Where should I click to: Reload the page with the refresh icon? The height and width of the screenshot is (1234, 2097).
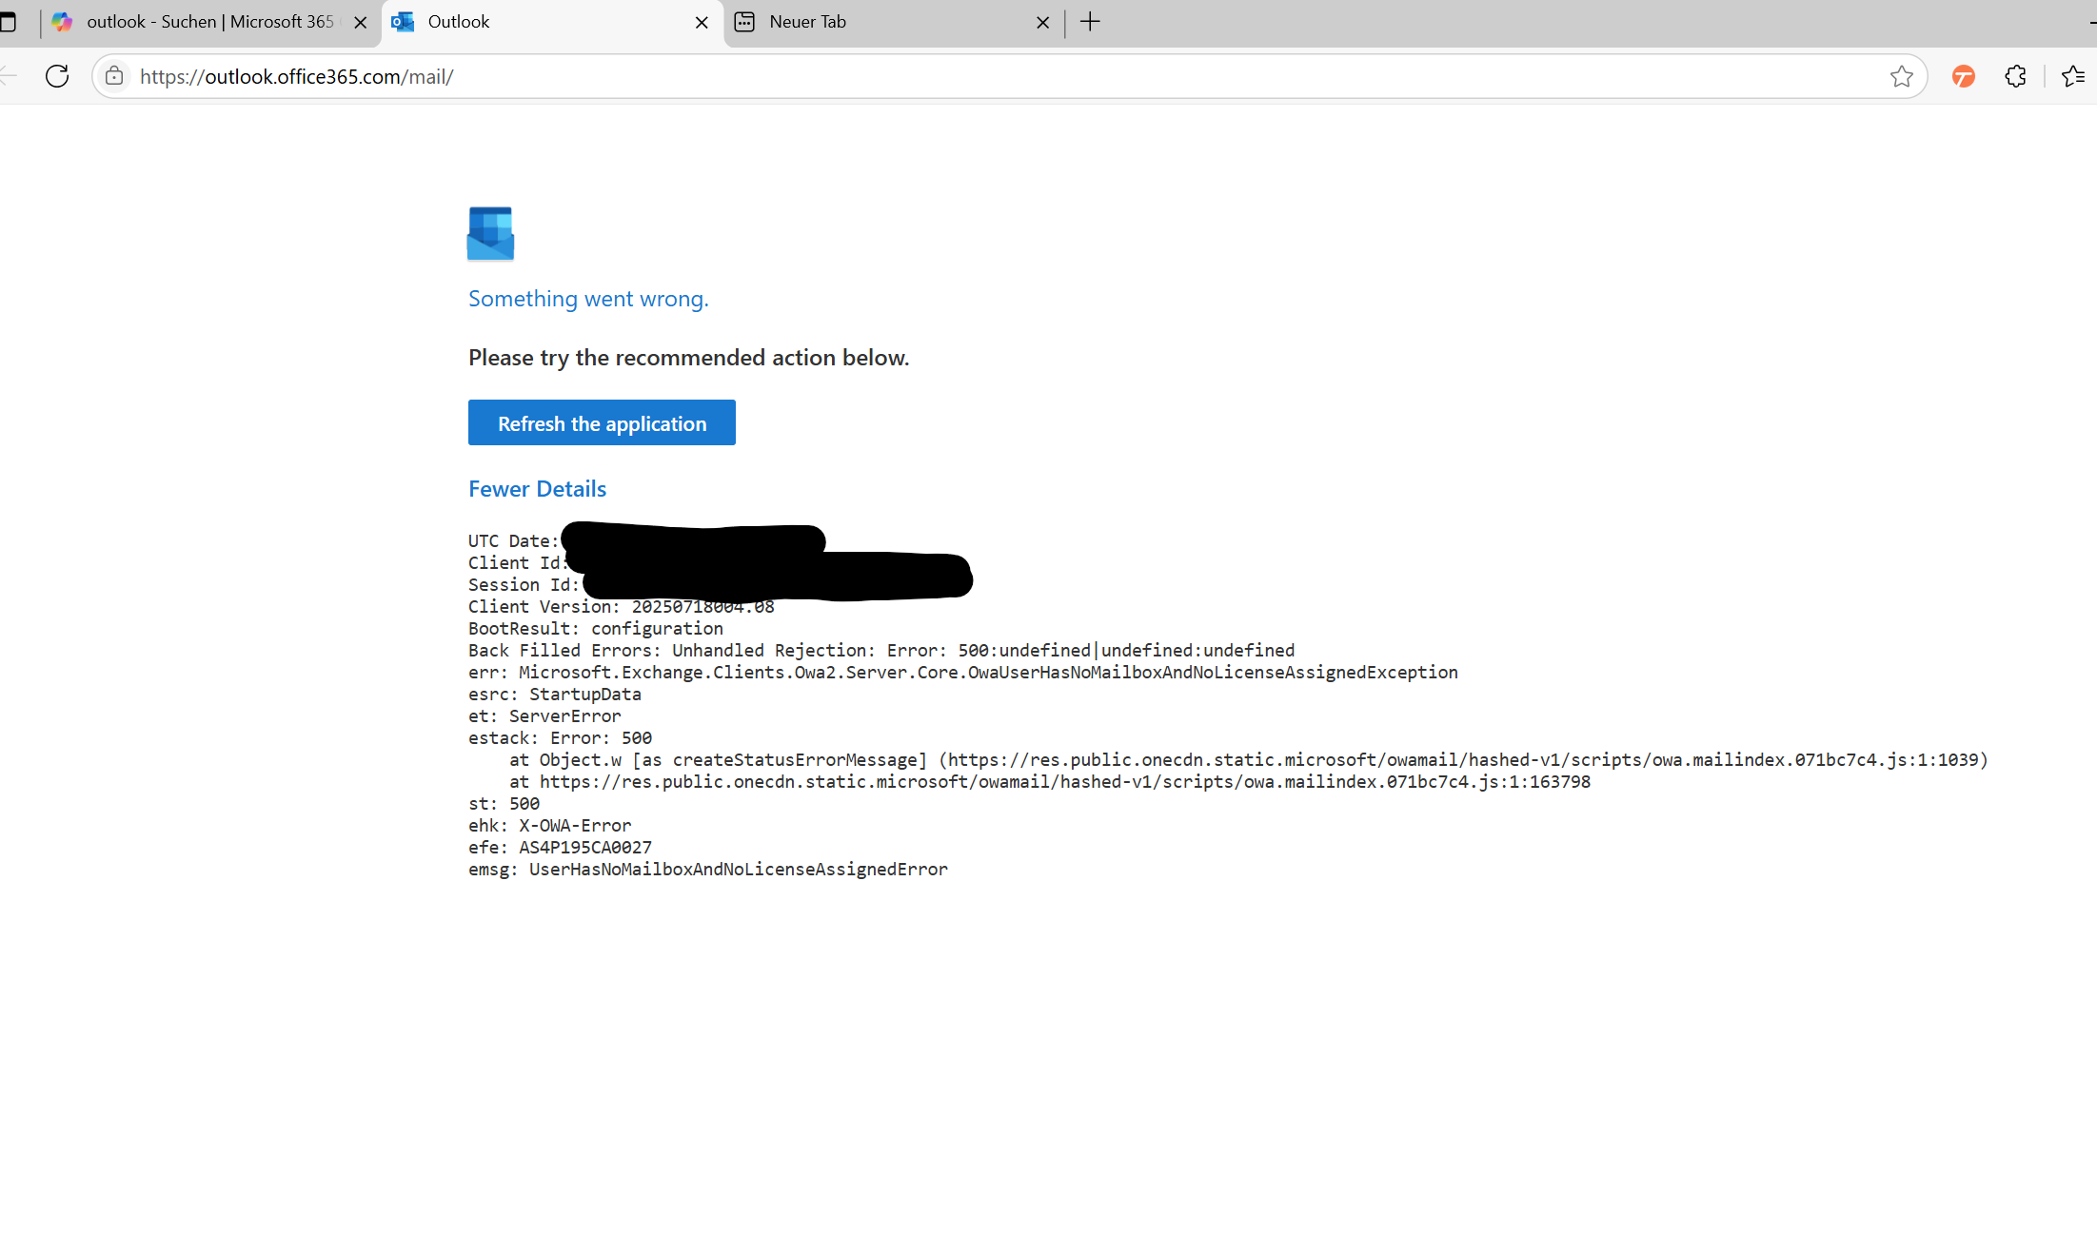(57, 76)
